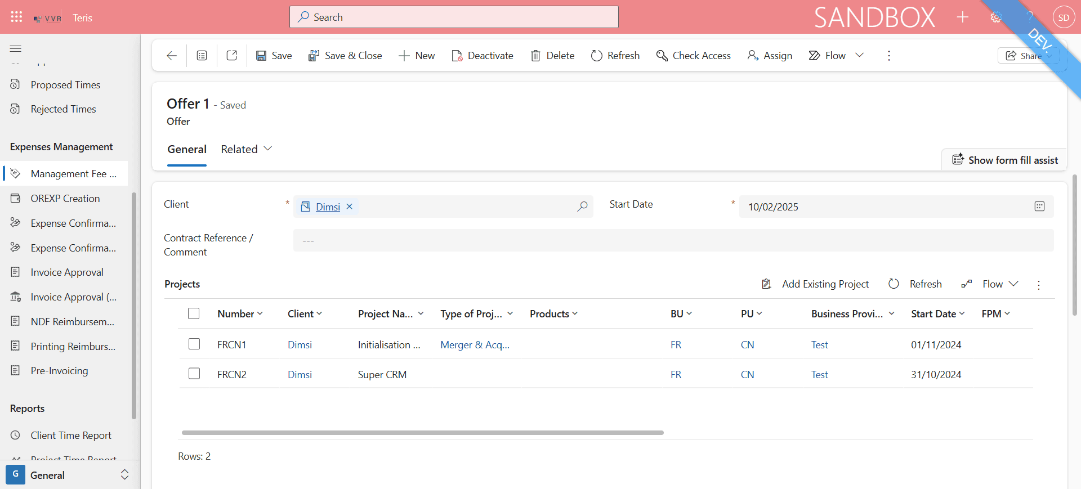Select all rows in the Projects grid
Viewport: 1081px width, 489px height.
pyautogui.click(x=194, y=313)
